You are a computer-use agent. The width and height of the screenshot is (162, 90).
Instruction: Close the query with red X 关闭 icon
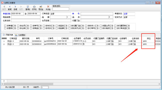[48, 8]
